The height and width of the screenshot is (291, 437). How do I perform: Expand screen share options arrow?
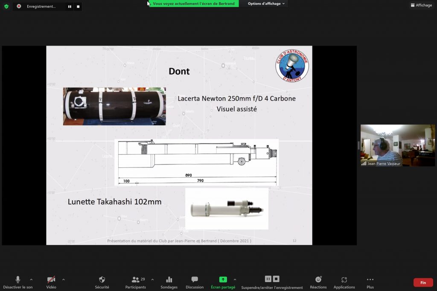pos(235,279)
